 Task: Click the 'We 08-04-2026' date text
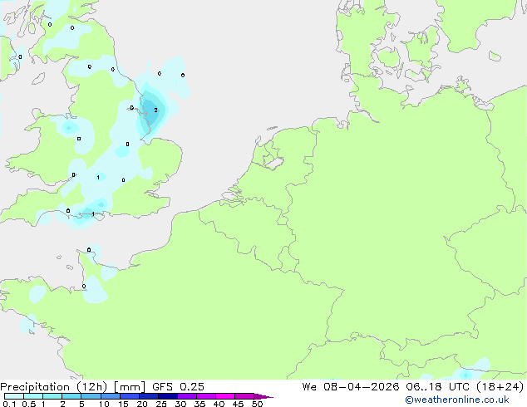click(x=351, y=387)
